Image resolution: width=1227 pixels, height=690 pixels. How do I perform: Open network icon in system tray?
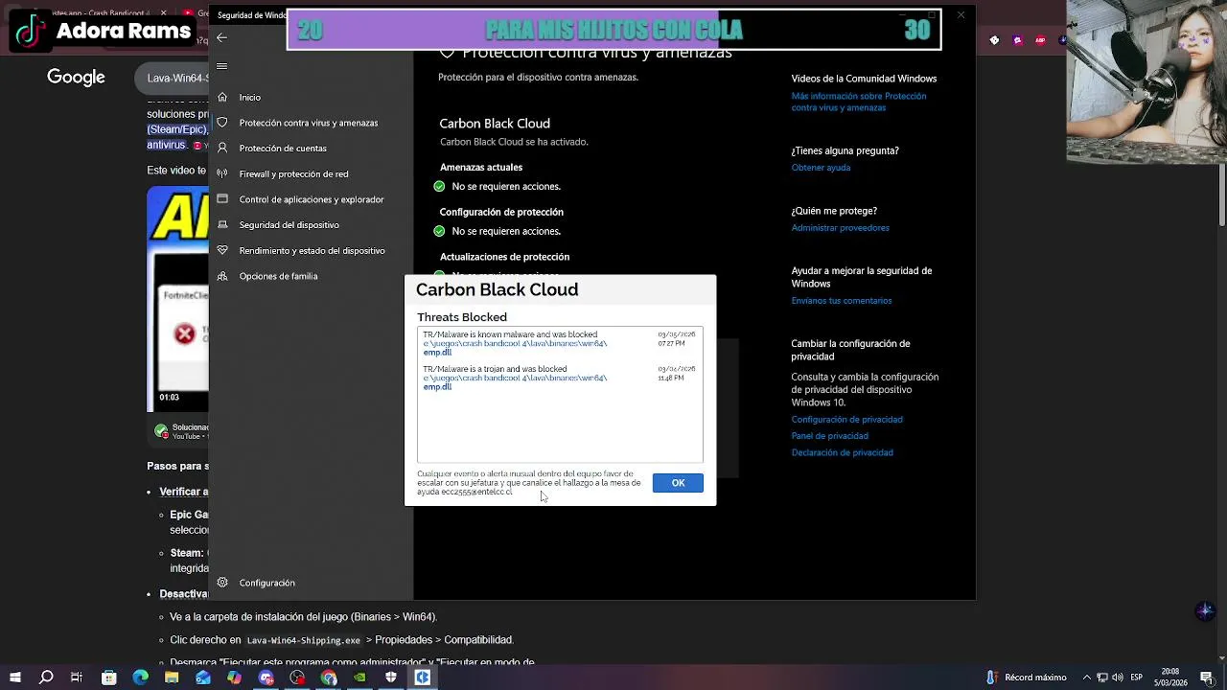coord(1102,678)
